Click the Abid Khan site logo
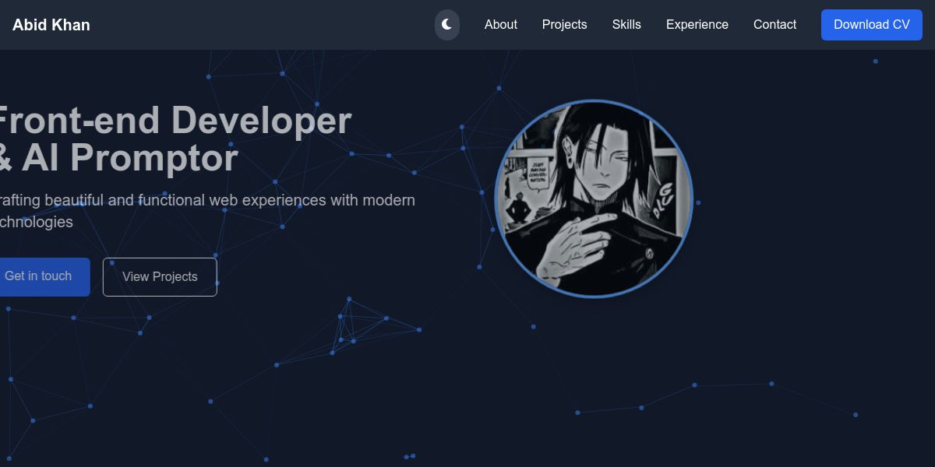 pyautogui.click(x=51, y=25)
